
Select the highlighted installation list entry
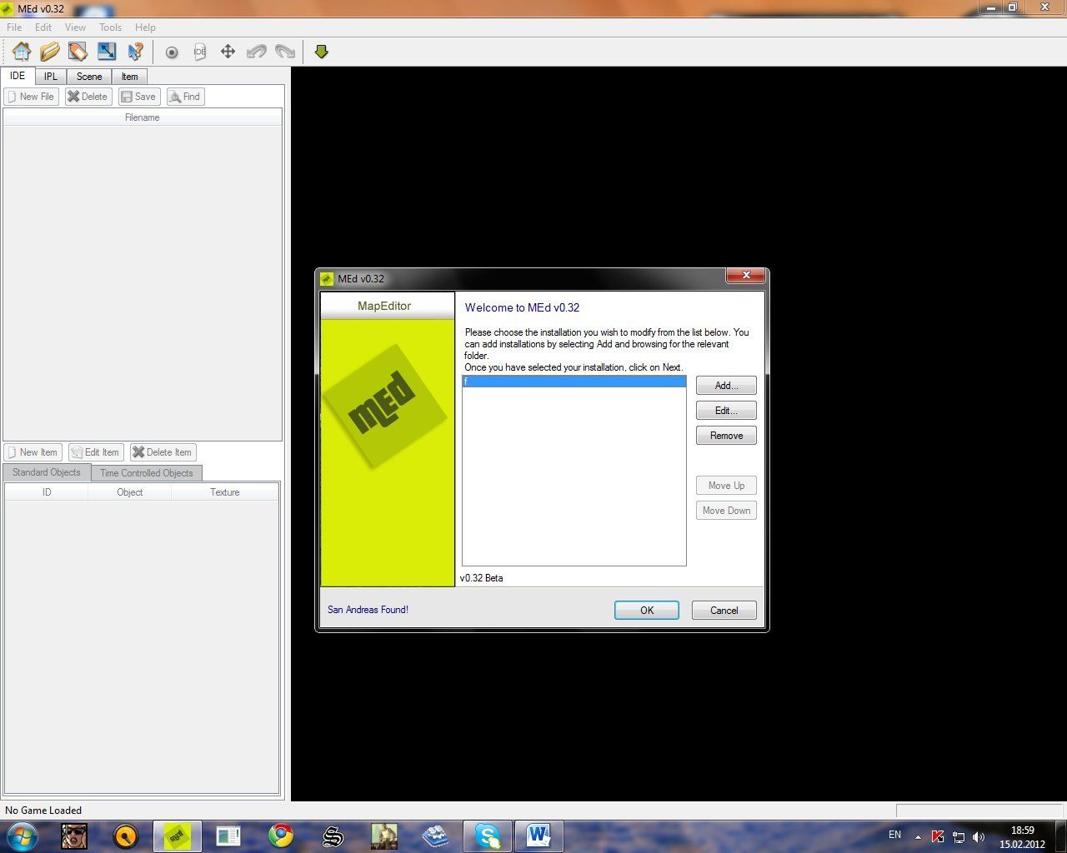coord(574,382)
